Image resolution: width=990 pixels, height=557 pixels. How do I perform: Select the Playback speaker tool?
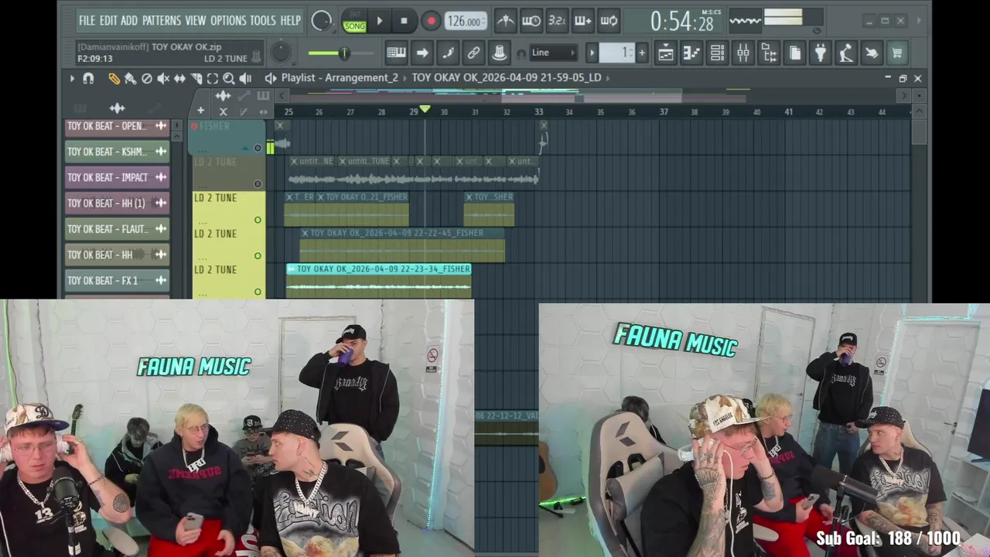coord(245,78)
